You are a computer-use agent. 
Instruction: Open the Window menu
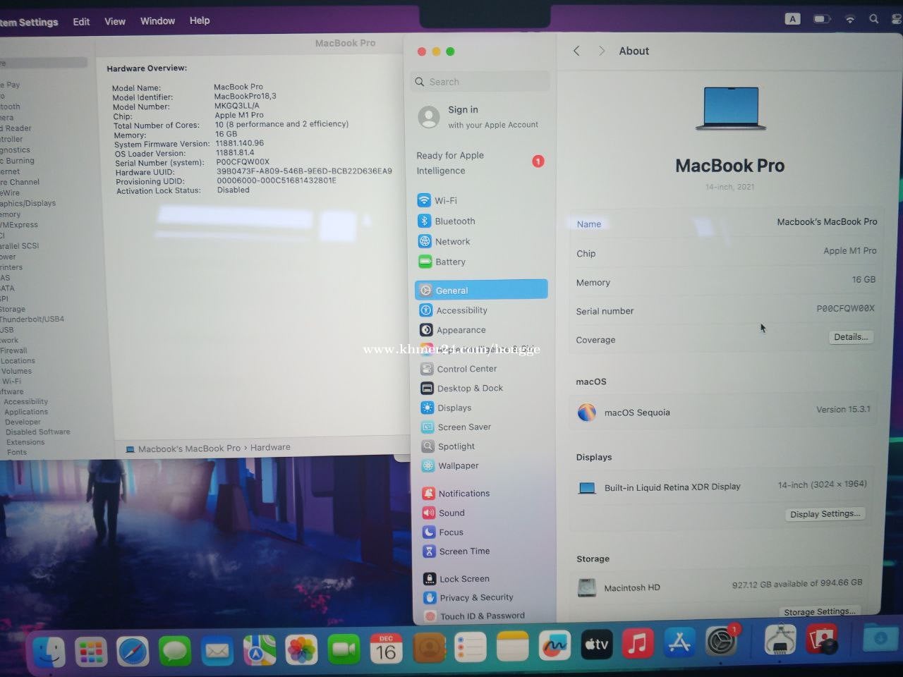click(x=157, y=21)
